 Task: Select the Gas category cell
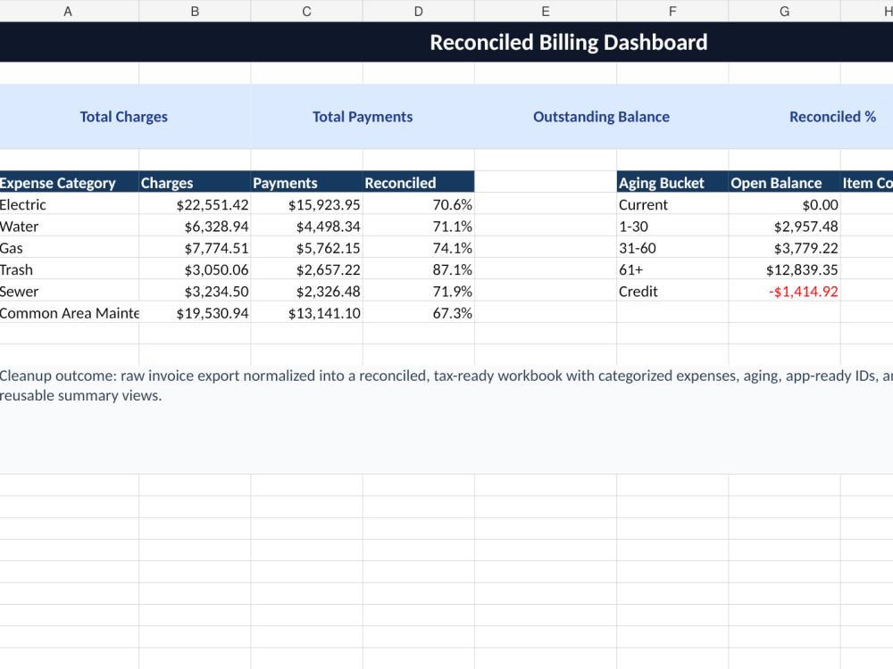coord(70,247)
